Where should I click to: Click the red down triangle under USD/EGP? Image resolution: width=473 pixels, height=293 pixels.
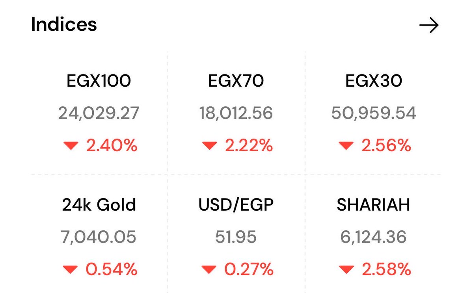click(x=209, y=270)
